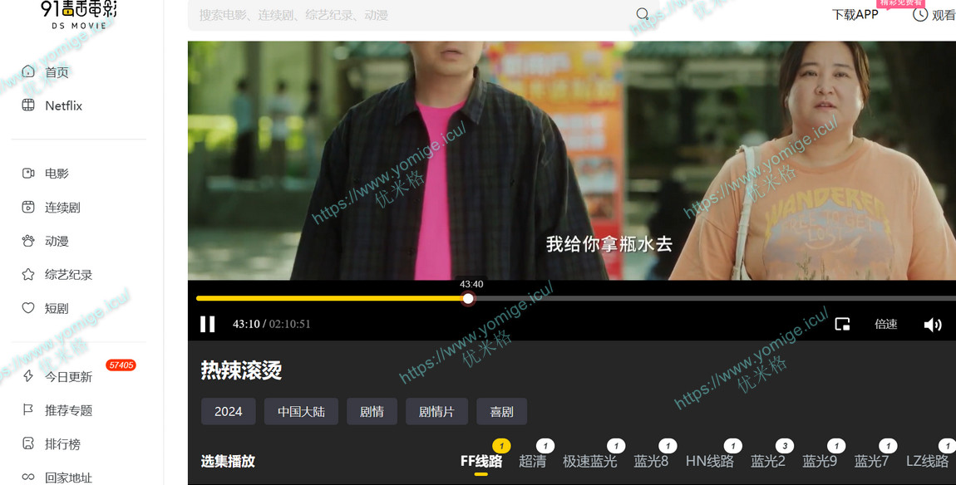
Task: Click the video progress bar handle
Action: (468, 298)
